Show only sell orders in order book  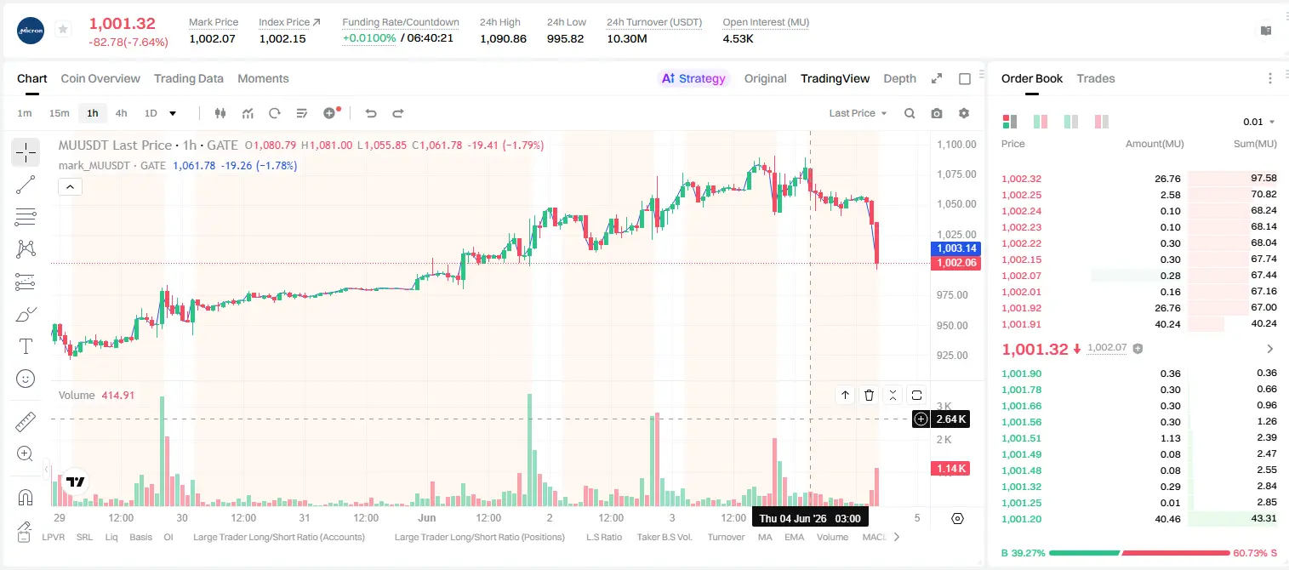[1103, 122]
